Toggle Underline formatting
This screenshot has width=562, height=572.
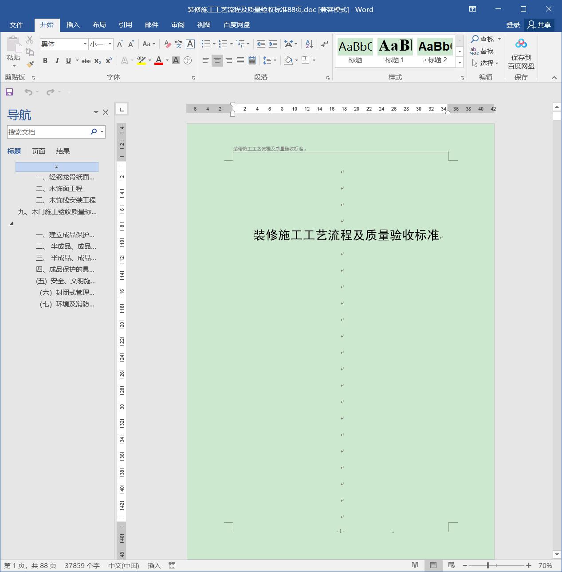click(68, 60)
